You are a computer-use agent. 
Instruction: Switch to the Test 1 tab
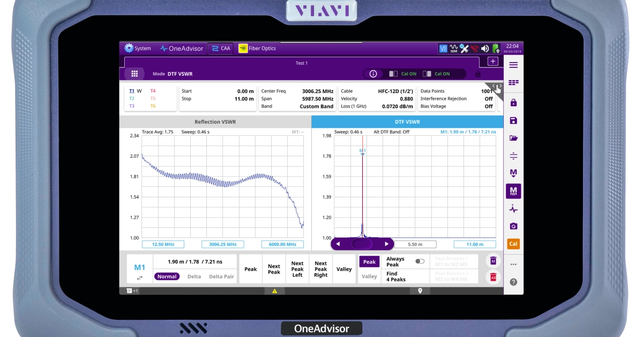point(302,63)
